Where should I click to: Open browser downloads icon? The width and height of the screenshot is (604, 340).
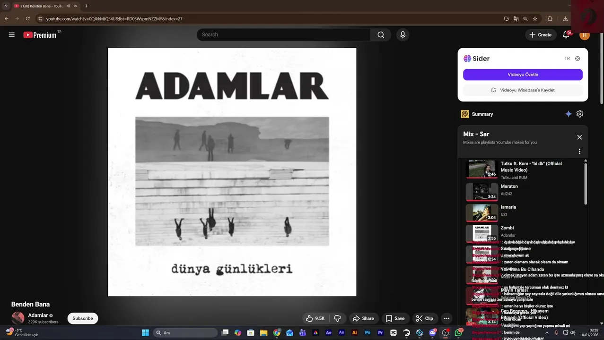[x=566, y=19]
